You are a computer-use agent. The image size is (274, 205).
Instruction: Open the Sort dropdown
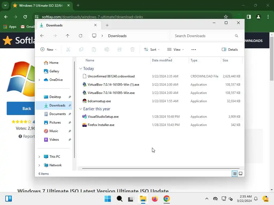(152, 49)
